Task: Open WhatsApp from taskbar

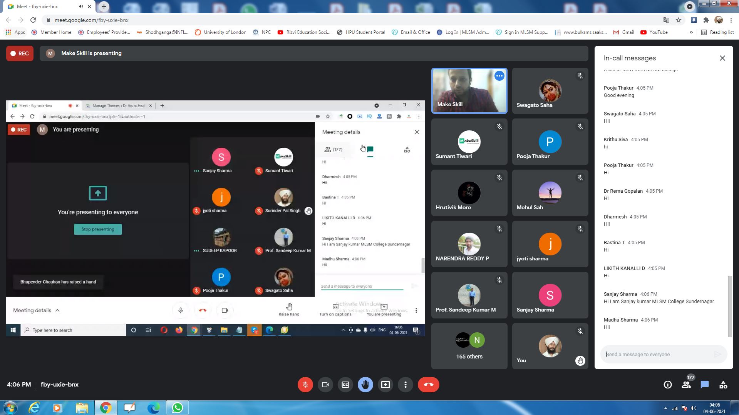Action: point(177,408)
